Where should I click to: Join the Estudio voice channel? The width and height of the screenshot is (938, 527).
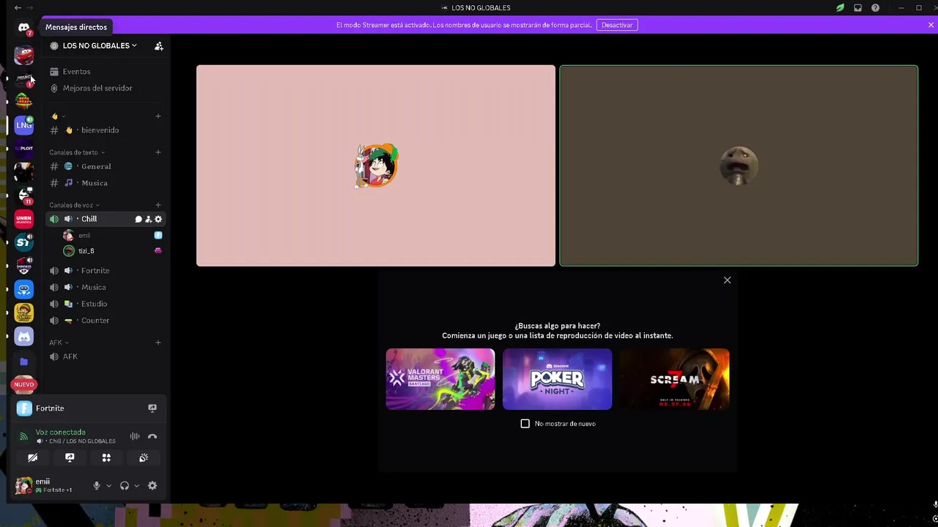(x=106, y=304)
